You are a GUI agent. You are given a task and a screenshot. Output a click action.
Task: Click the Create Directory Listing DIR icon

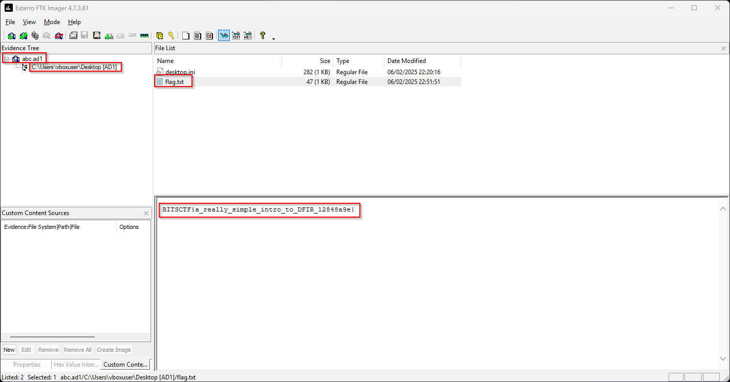(209, 36)
